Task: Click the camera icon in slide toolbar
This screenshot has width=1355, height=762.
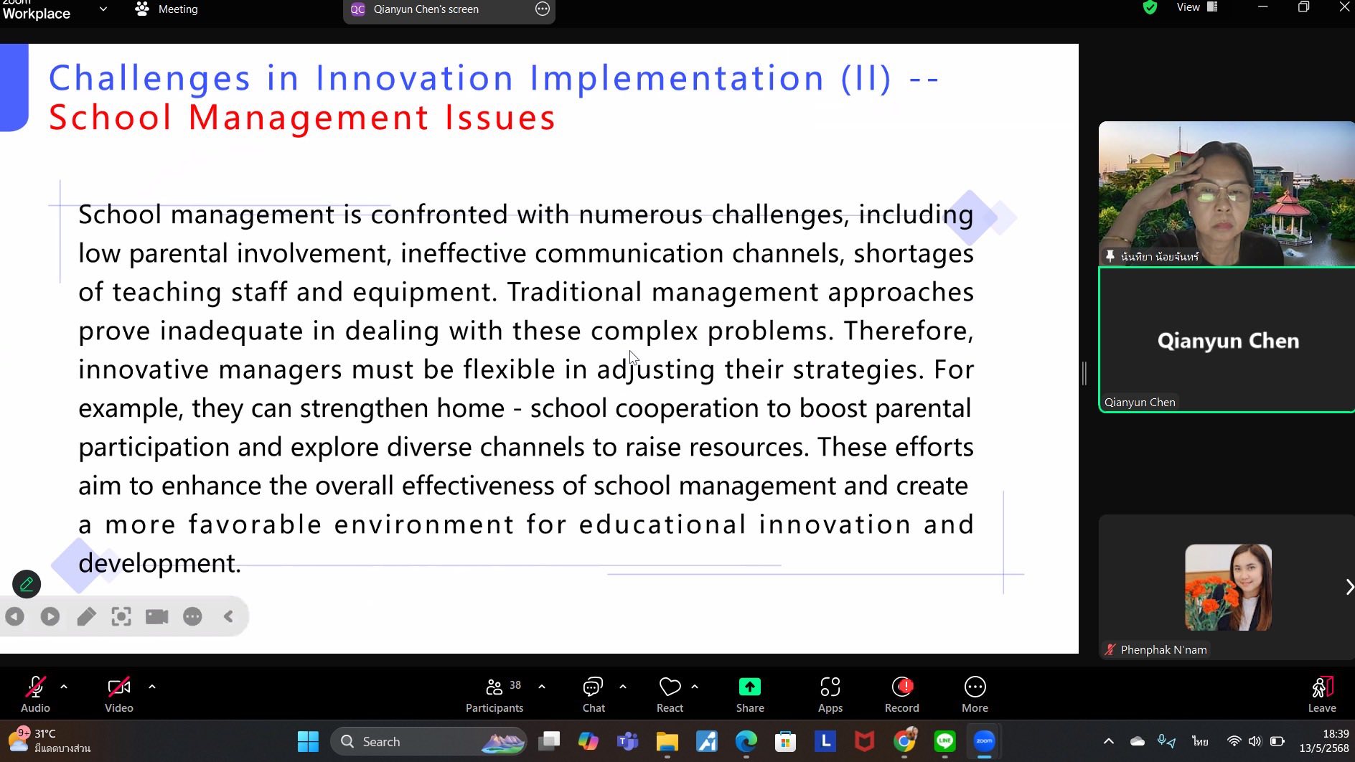Action: pyautogui.click(x=156, y=616)
